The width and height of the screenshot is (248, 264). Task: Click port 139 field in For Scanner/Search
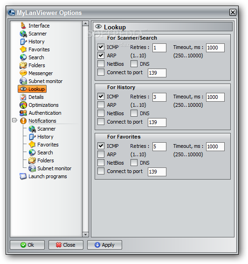pyautogui.click(x=157, y=73)
